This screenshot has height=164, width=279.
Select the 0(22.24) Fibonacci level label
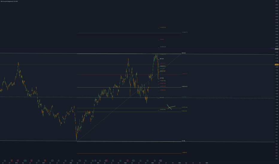(x=184, y=53)
